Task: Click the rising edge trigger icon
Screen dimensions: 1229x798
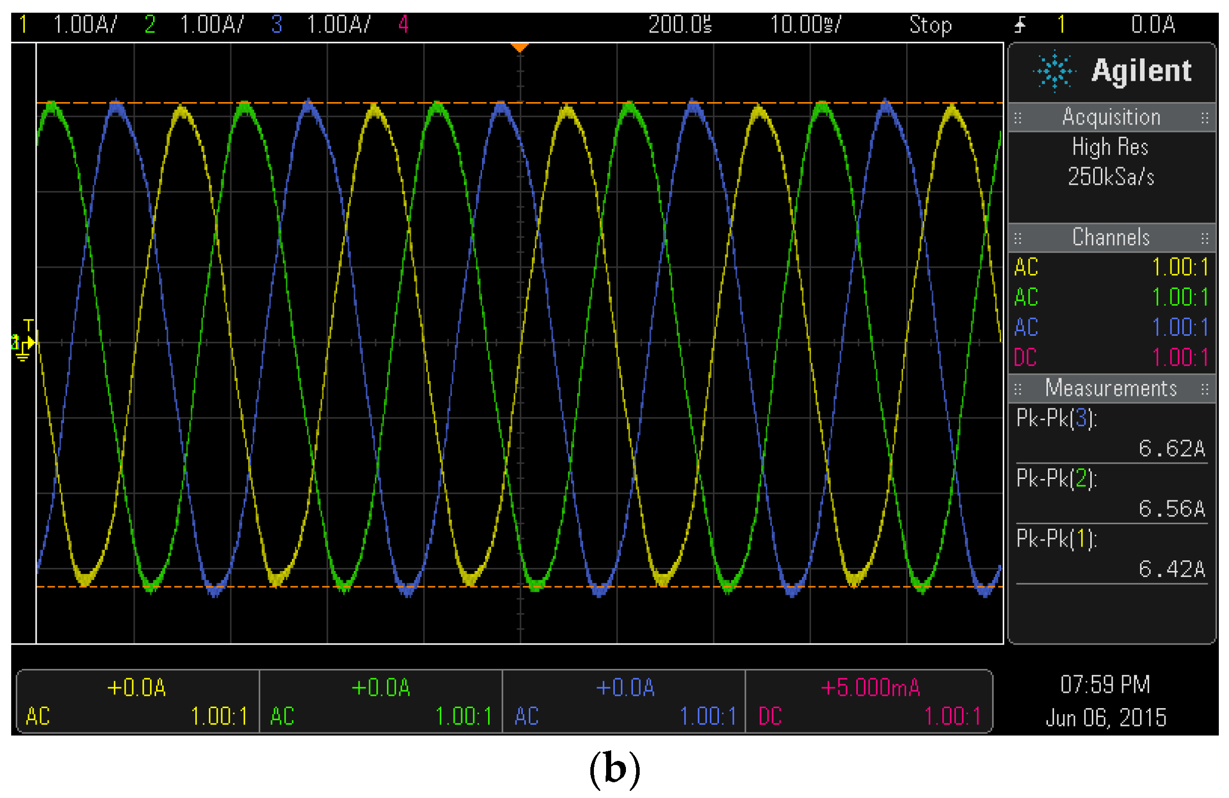Action: (x=1020, y=24)
